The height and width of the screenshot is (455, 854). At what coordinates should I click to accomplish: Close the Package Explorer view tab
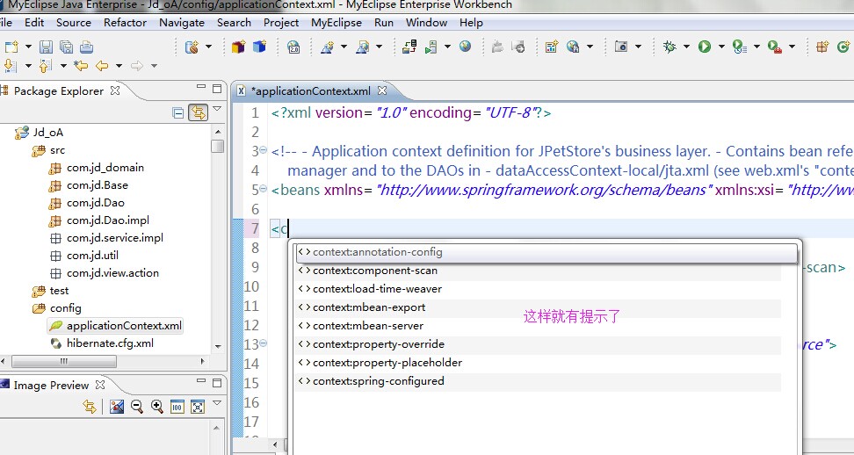(115, 90)
